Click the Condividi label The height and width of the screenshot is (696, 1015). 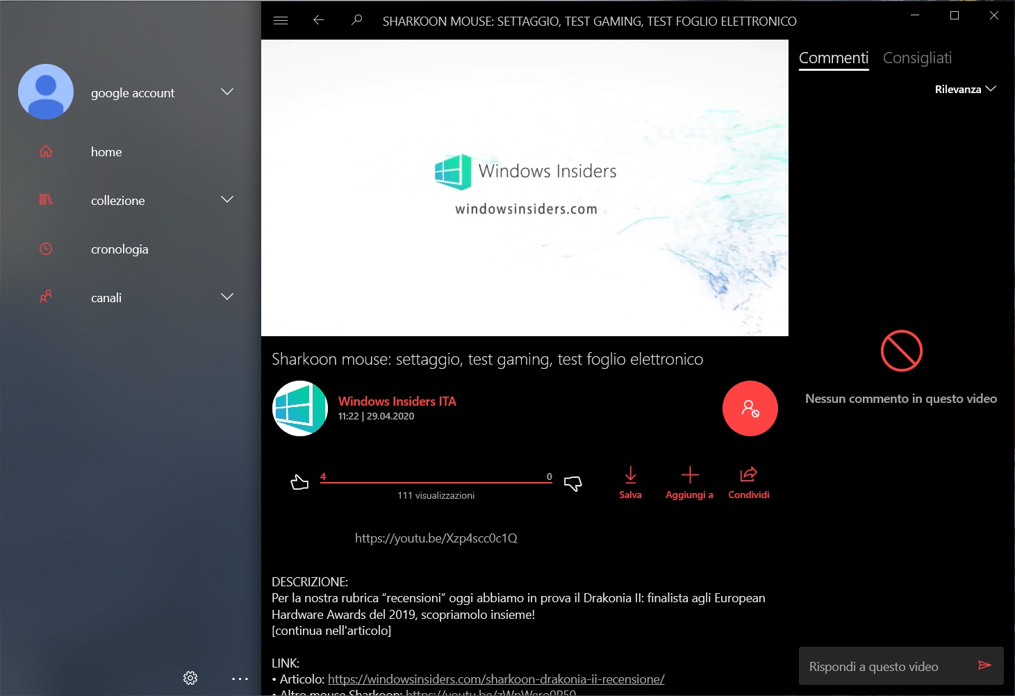pos(749,495)
